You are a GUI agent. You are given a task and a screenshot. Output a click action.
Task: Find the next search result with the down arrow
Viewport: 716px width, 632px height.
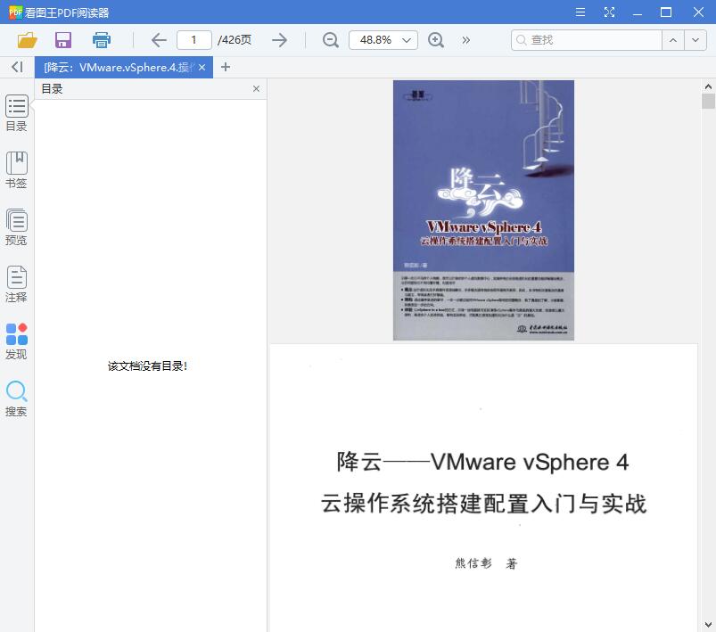point(695,40)
